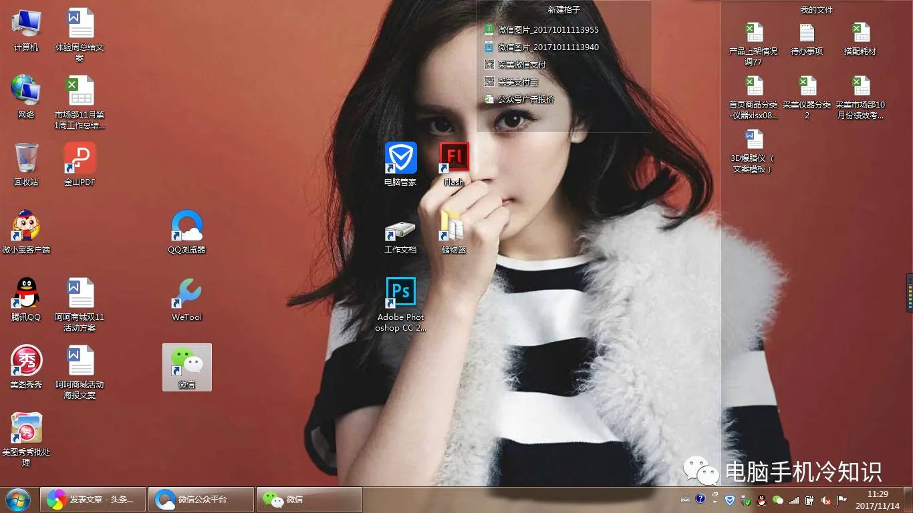Click the 首页商品分类-仪器 spreadsheet icon

point(753,98)
